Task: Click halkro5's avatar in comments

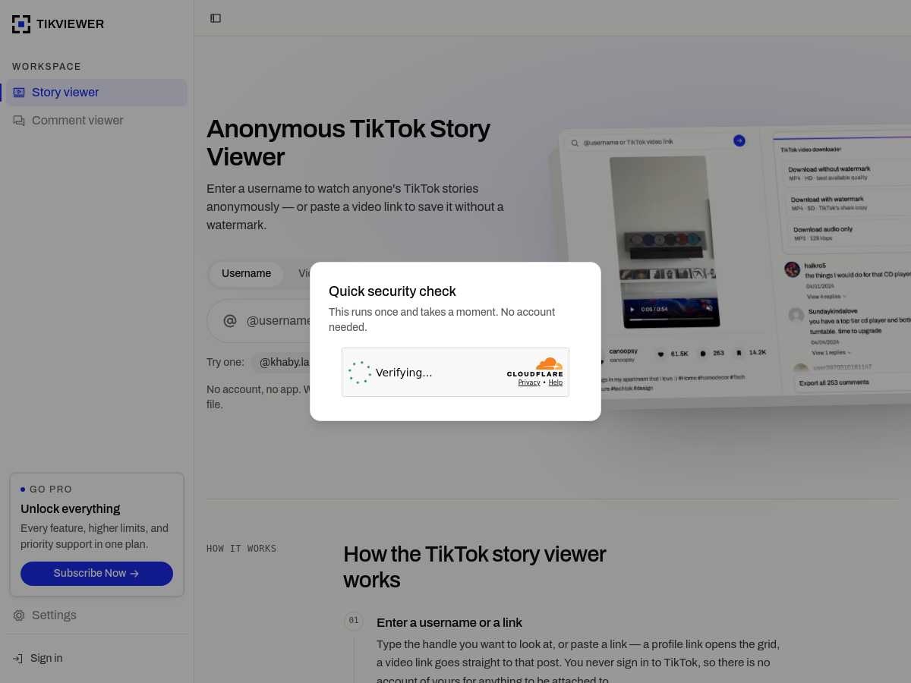Action: 792,269
